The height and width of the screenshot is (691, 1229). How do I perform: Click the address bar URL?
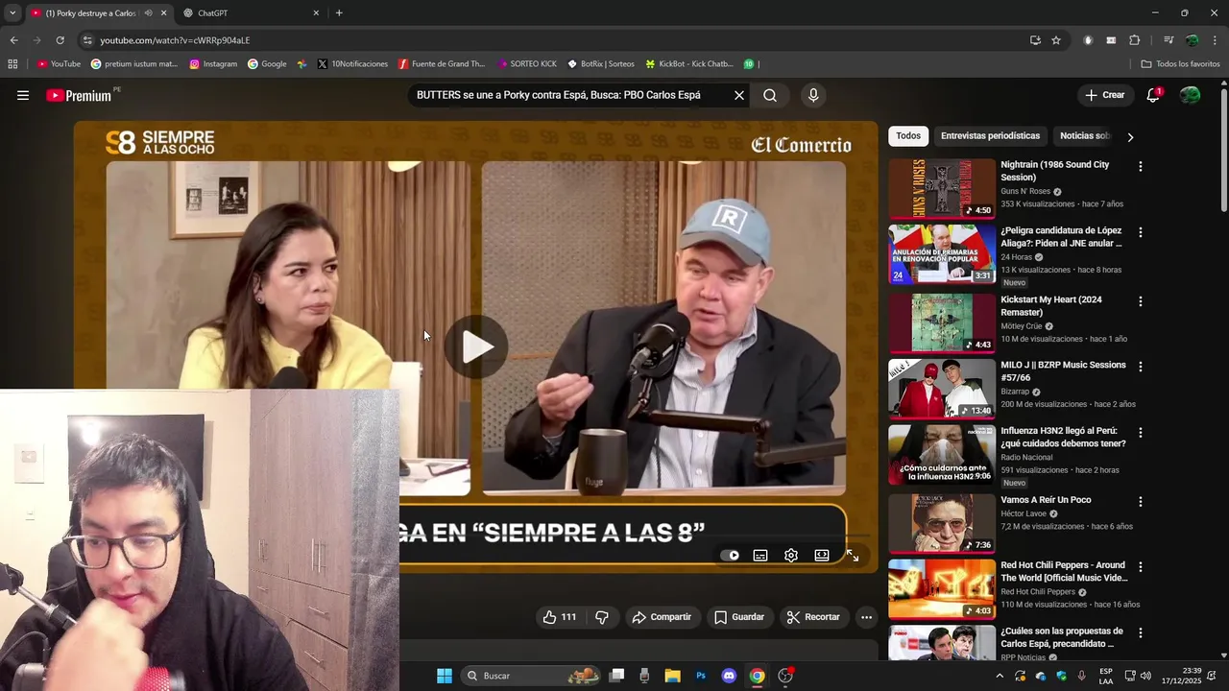pos(175,40)
